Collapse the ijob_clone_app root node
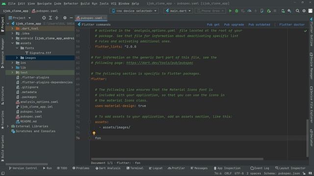This screenshot has height=176, width=314. point(8,23)
